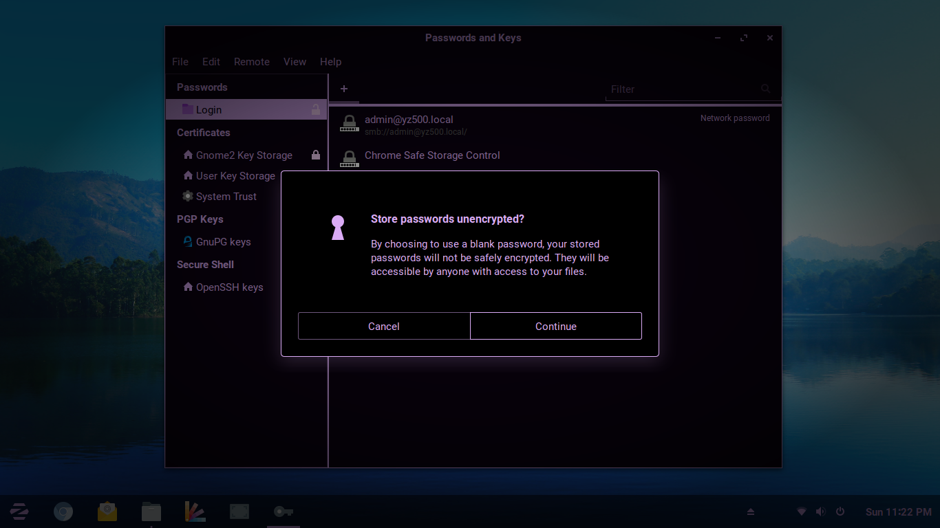Open the Remote menu
The height and width of the screenshot is (528, 940).
click(x=252, y=62)
